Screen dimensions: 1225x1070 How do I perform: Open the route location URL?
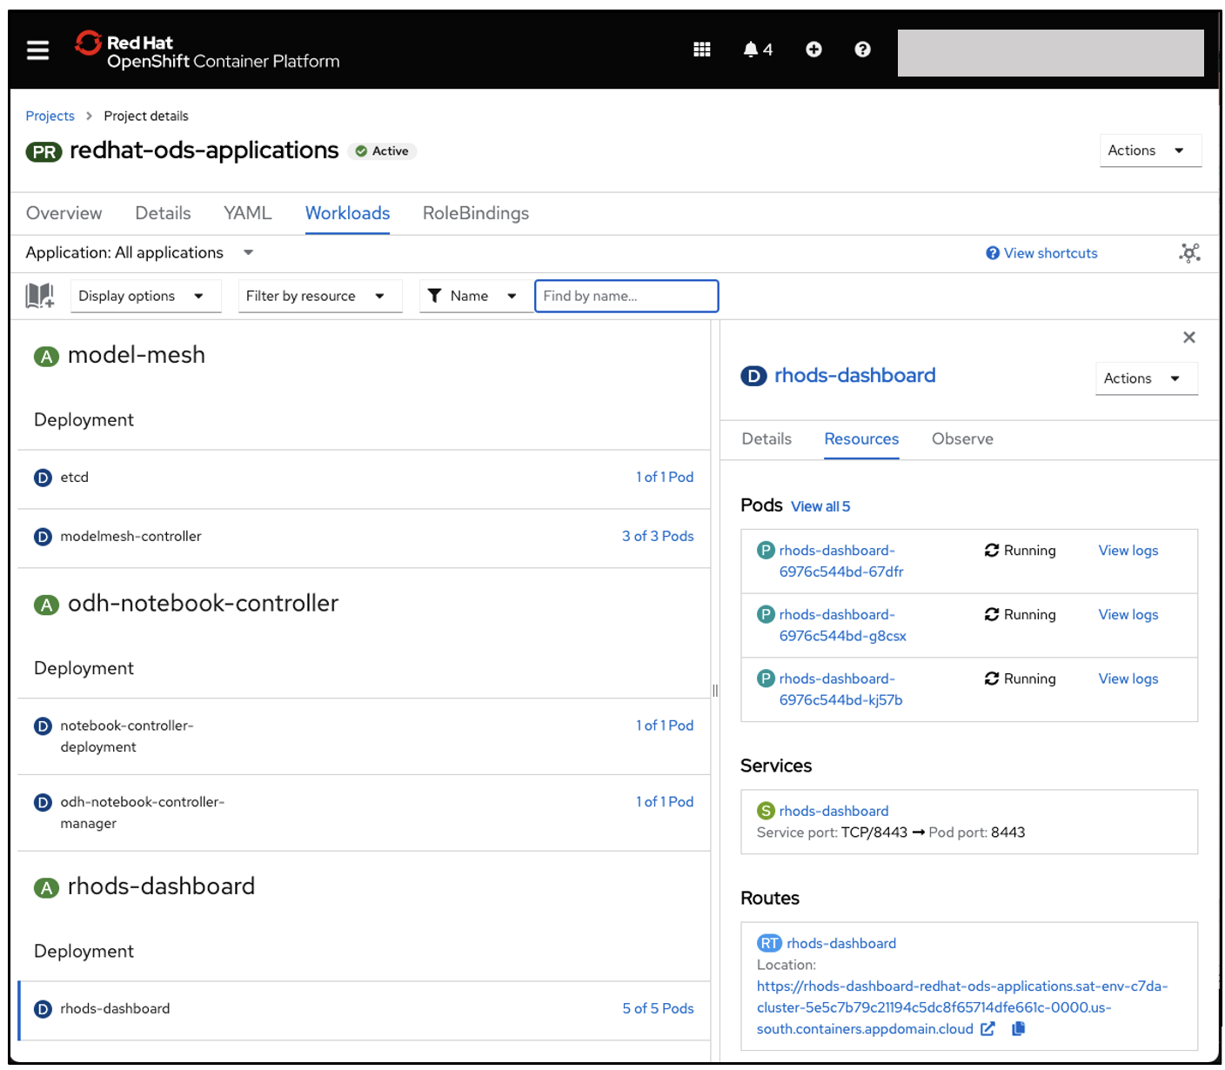[x=961, y=1007]
